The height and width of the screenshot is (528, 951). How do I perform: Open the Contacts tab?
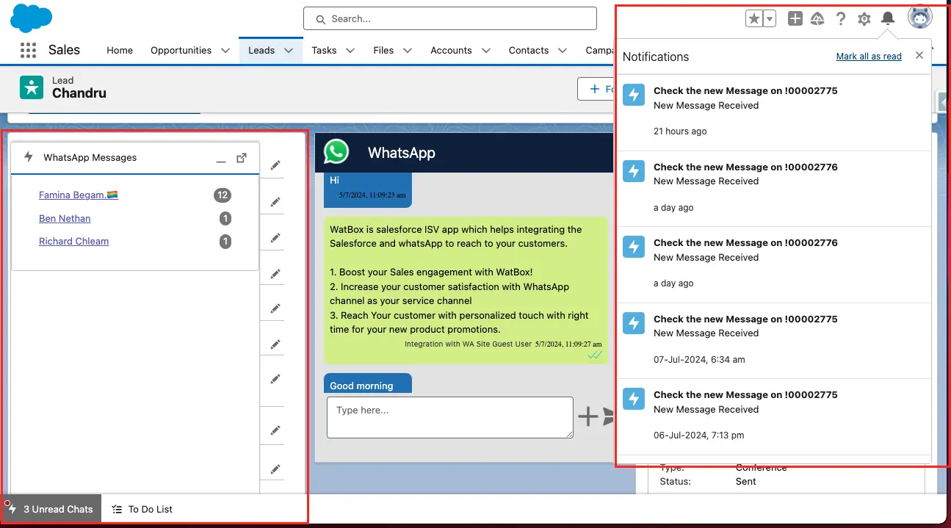point(529,50)
